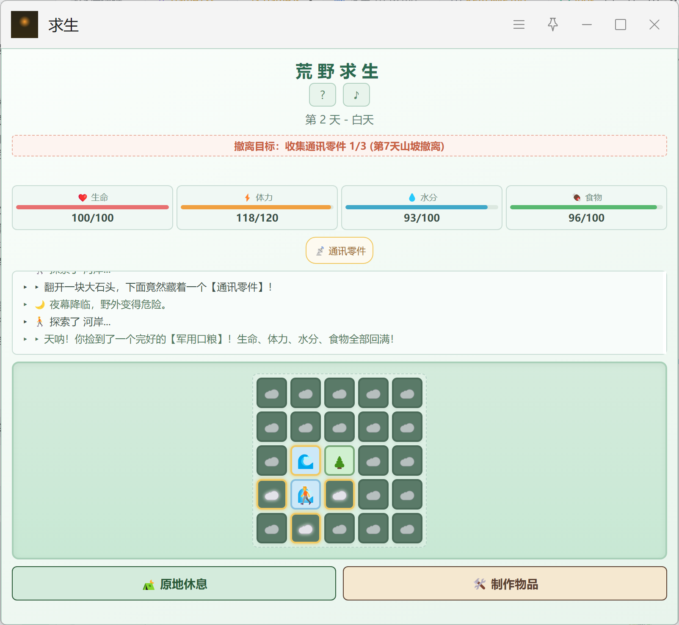Image resolution: width=679 pixels, height=625 pixels.
Task: Select the pine tree forest tile
Action: [339, 461]
